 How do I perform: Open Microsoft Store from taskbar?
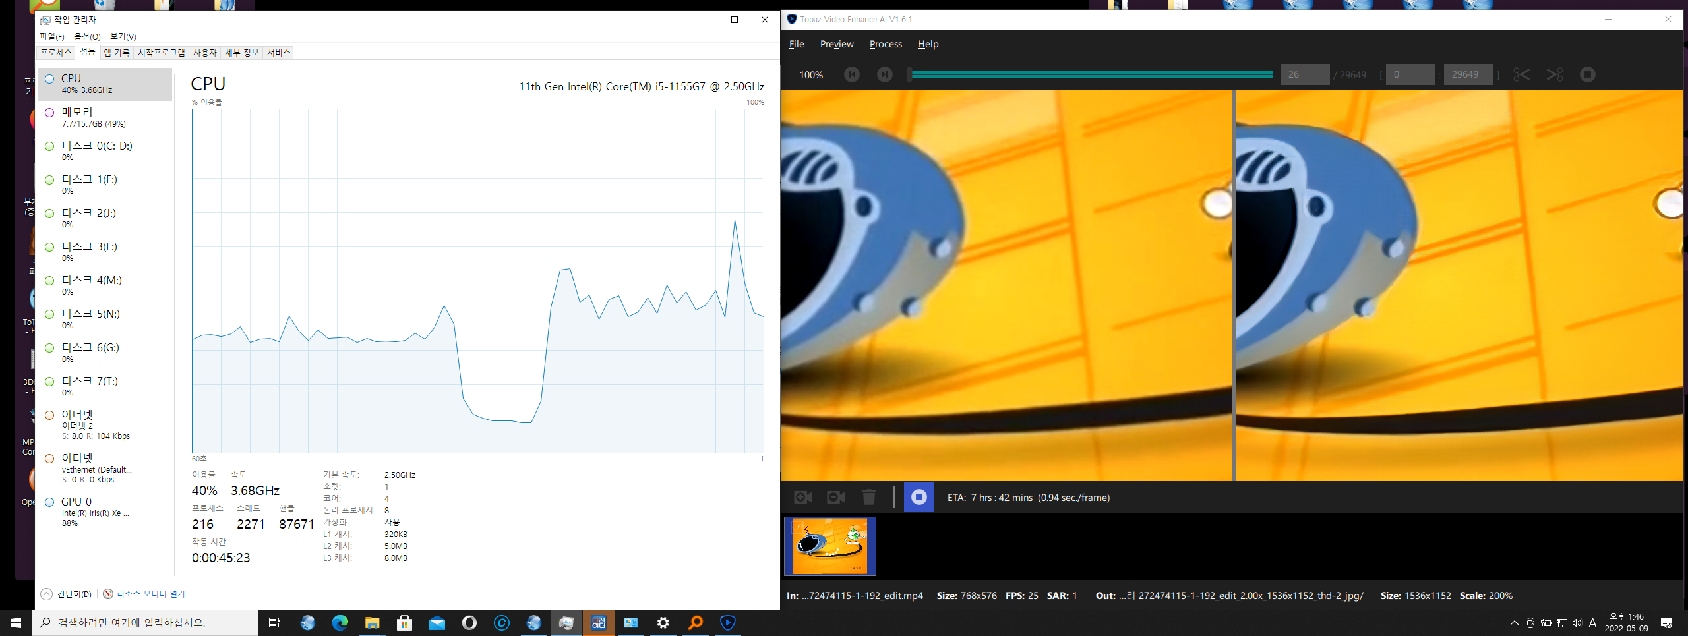pyautogui.click(x=404, y=623)
